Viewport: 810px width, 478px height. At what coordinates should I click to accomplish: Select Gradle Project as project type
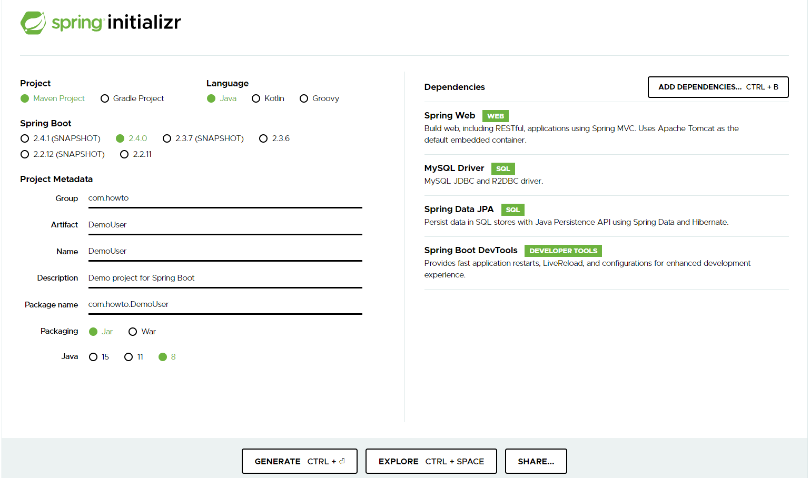pos(105,98)
